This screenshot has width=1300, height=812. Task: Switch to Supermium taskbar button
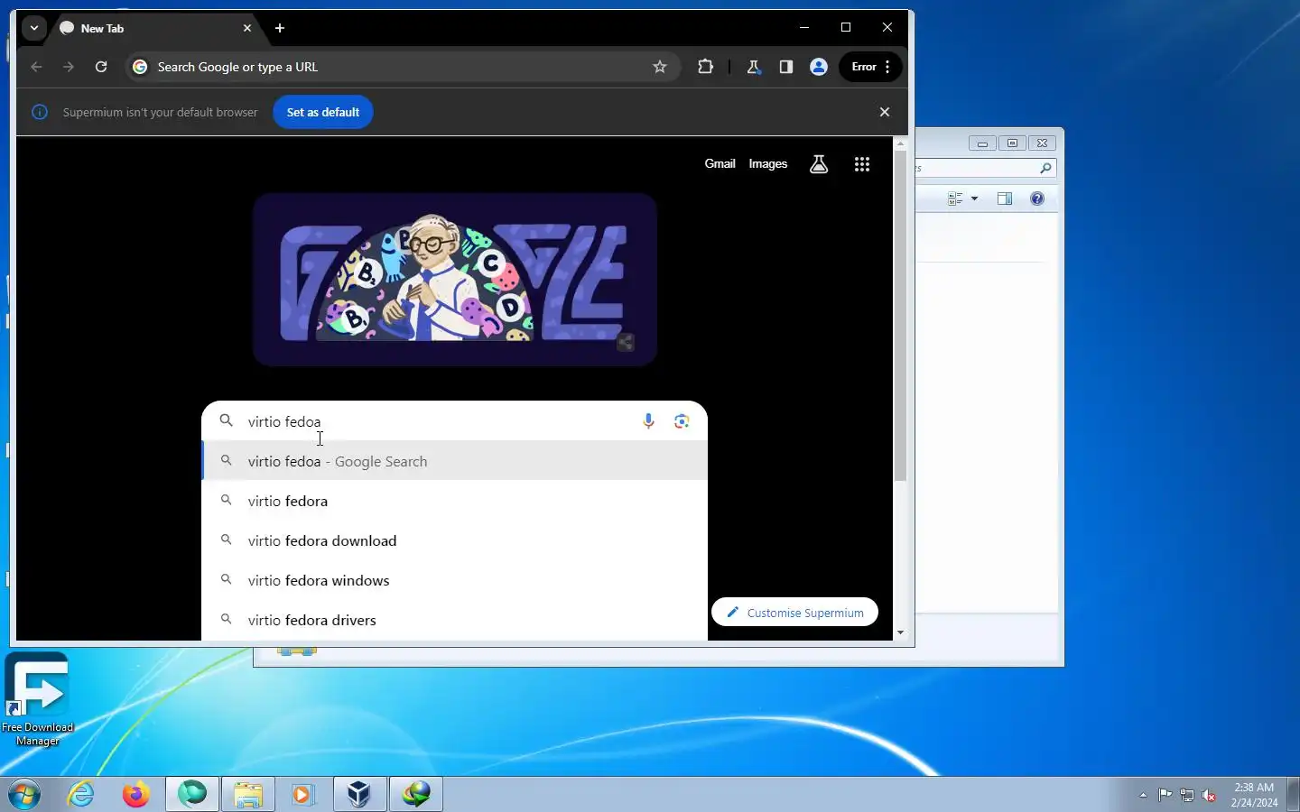click(191, 795)
